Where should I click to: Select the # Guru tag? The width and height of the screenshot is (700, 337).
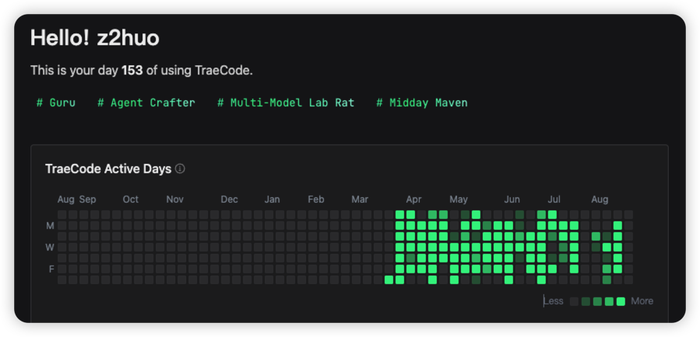click(56, 102)
